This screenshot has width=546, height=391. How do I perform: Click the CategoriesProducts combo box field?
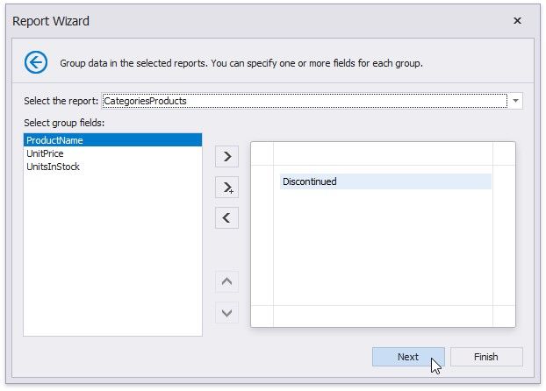click(x=304, y=101)
